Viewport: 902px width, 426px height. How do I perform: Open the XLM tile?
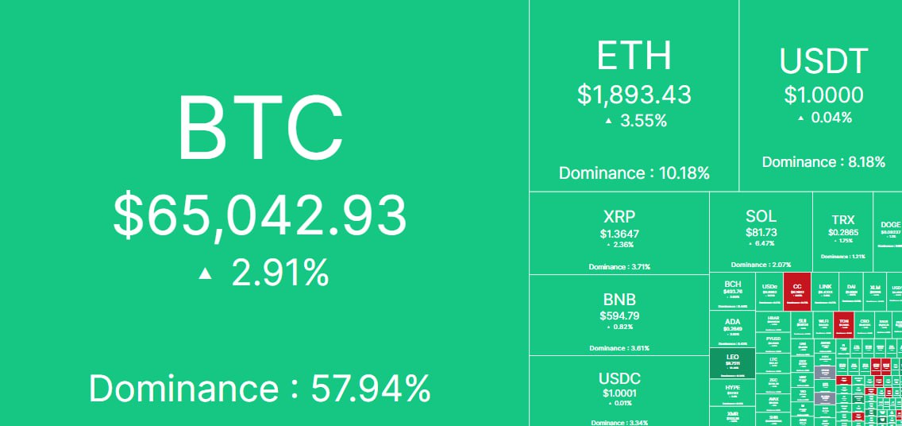click(876, 292)
